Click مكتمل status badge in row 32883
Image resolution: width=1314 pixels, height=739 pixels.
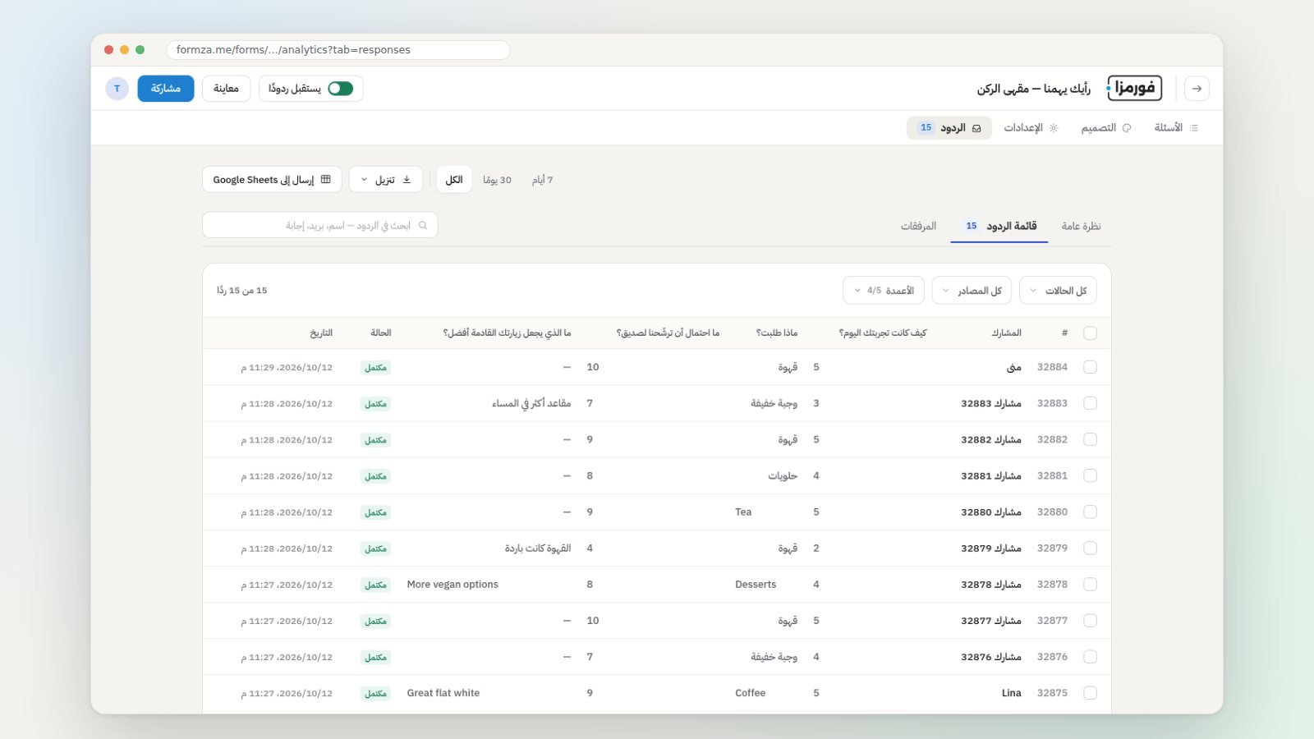point(375,404)
